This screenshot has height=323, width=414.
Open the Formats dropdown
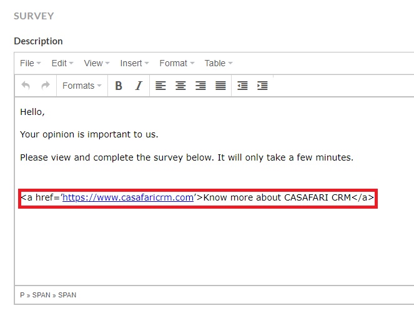(82, 86)
